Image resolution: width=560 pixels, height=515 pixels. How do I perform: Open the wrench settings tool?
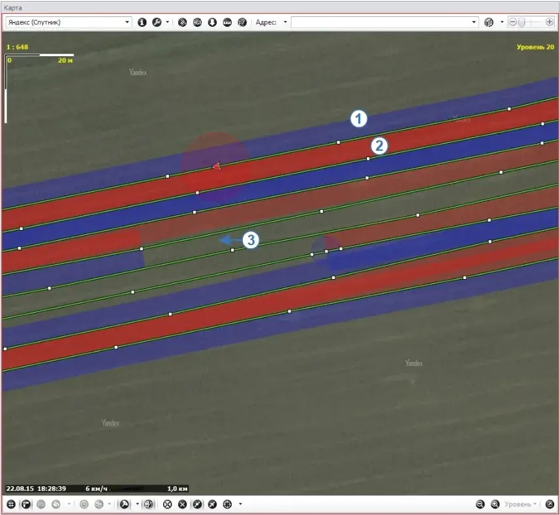click(157, 22)
